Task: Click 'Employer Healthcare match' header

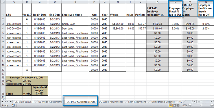Action: coord(206,10)
